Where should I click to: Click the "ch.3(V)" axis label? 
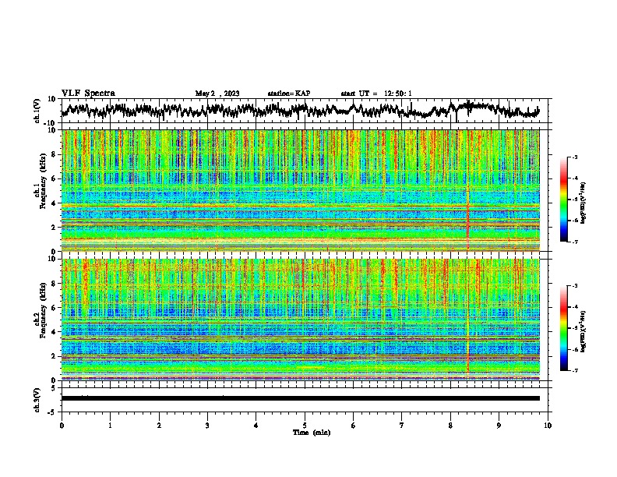point(37,400)
